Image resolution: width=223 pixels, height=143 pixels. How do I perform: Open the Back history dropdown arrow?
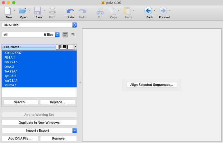point(155,10)
